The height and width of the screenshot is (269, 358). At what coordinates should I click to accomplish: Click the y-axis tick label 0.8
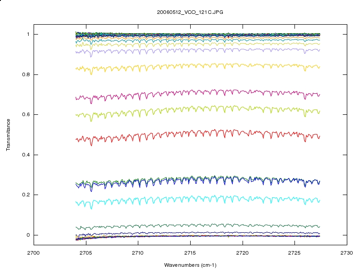[x=26, y=74]
